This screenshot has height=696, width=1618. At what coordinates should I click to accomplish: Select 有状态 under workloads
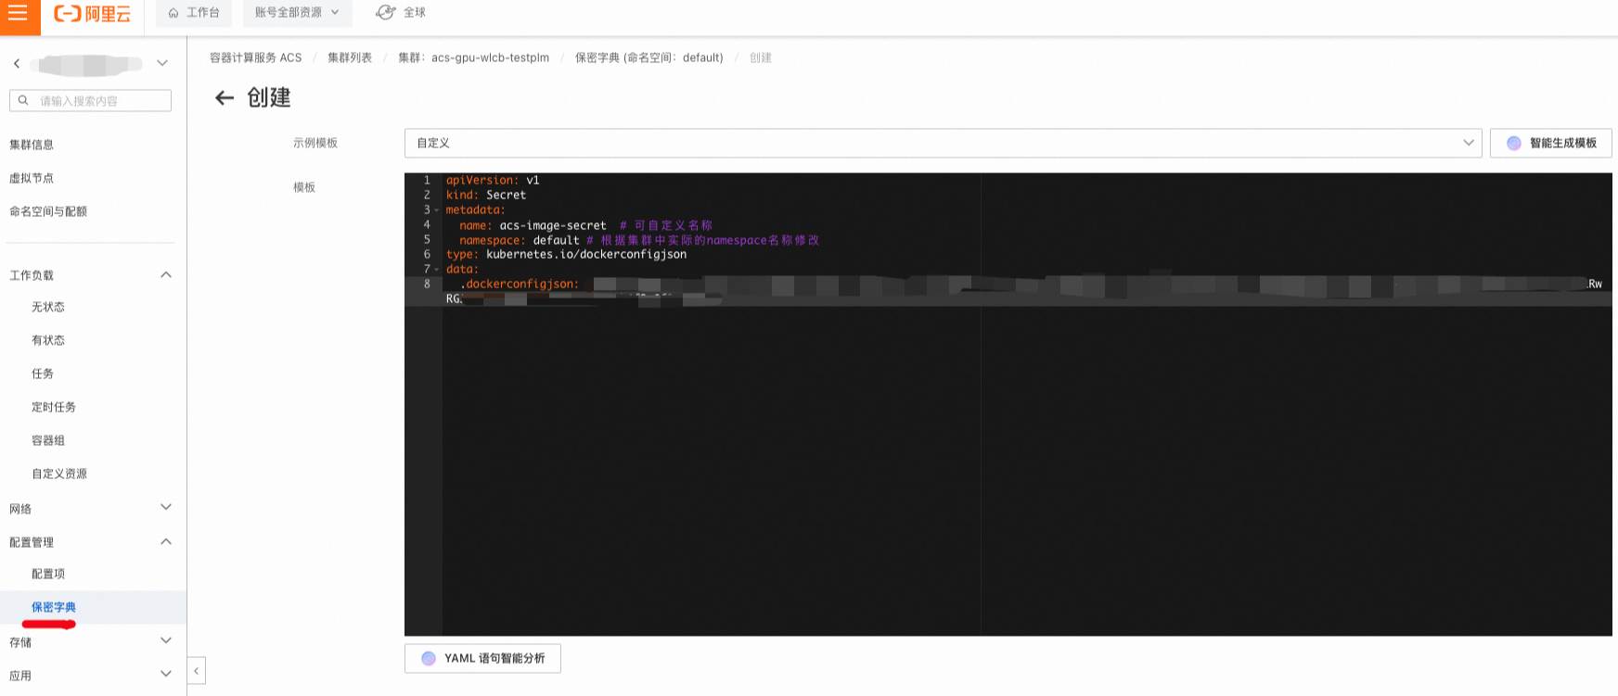[x=48, y=340]
